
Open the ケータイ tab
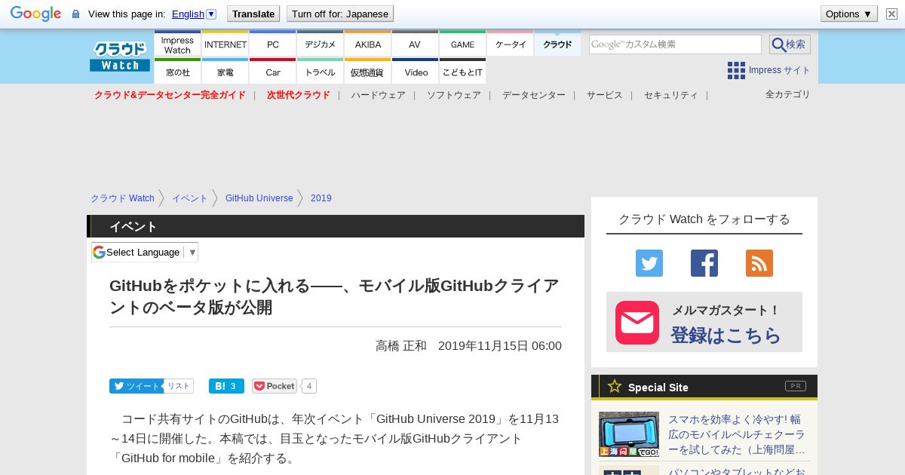tap(510, 44)
